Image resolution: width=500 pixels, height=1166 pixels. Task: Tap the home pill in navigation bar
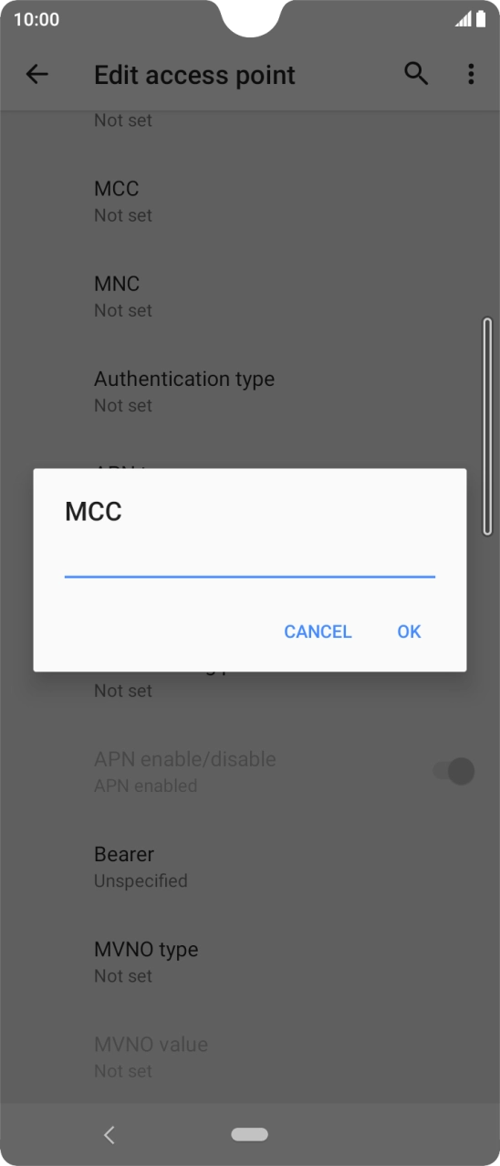[249, 1134]
